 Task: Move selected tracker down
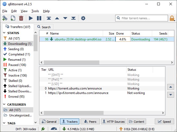point(171,95)
